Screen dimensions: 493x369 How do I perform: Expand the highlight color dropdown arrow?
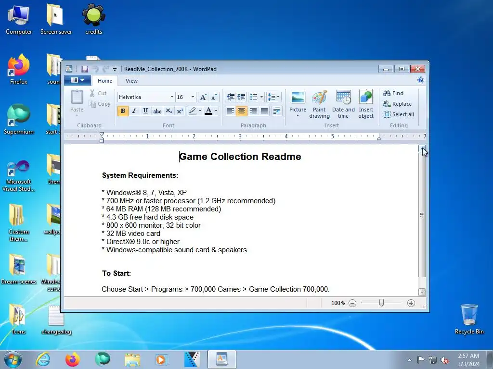point(200,111)
